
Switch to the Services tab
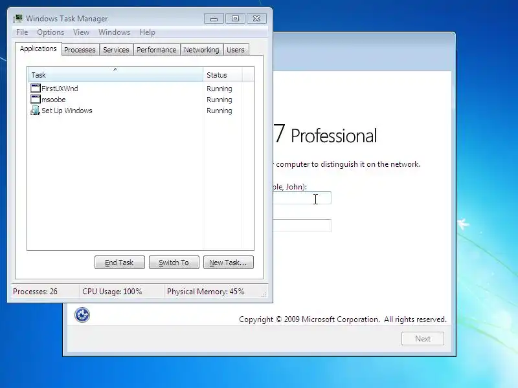point(116,50)
